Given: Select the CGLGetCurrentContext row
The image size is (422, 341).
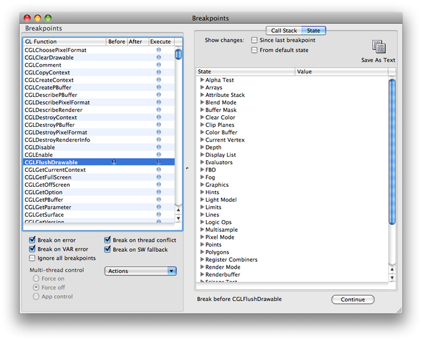Looking at the screenshot, I should pos(55,170).
